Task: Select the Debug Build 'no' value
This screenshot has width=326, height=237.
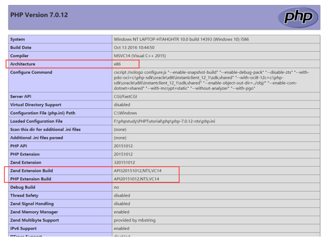Action: coord(116,187)
